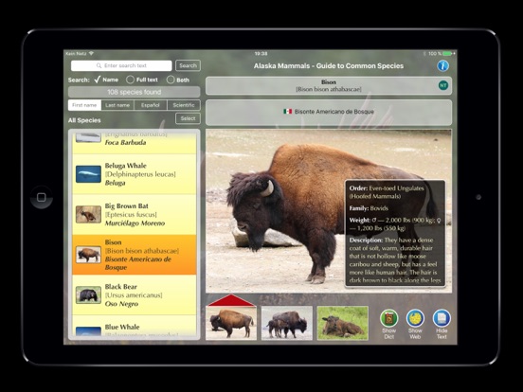Select the Name search option
Screen dimensions: 523x392
point(106,80)
